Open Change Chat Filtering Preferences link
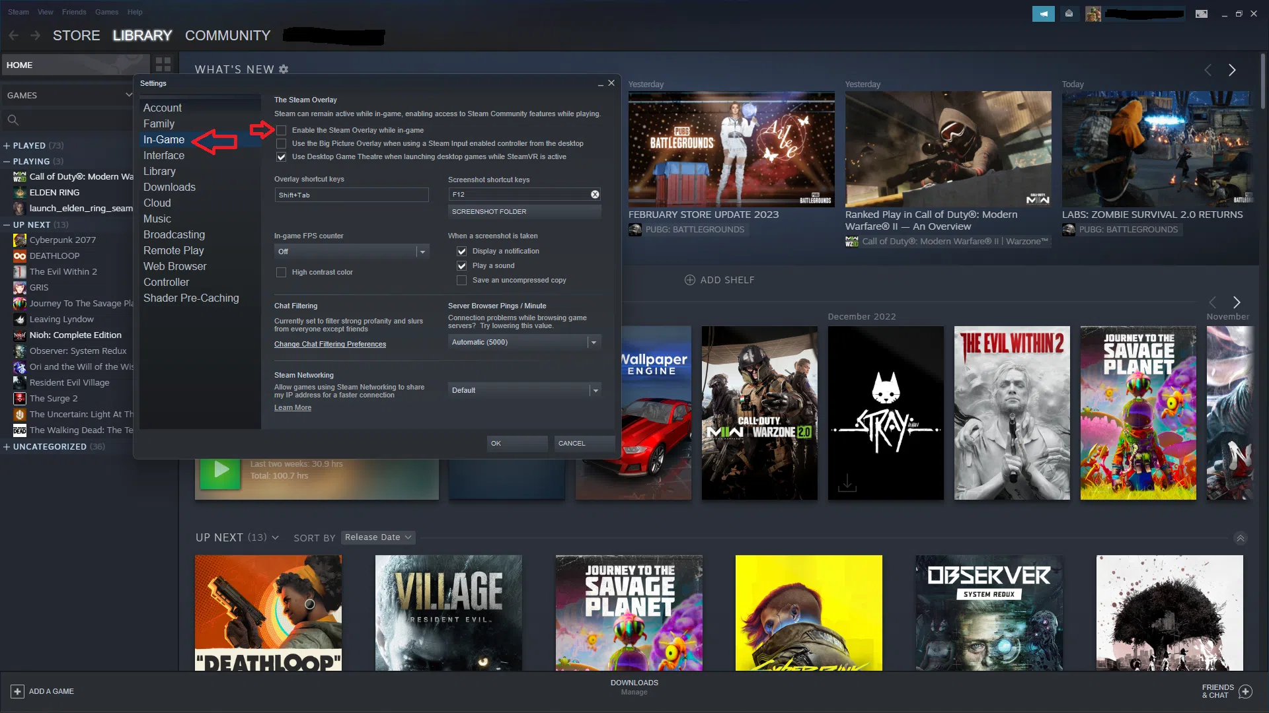This screenshot has width=1269, height=713. 330,344
